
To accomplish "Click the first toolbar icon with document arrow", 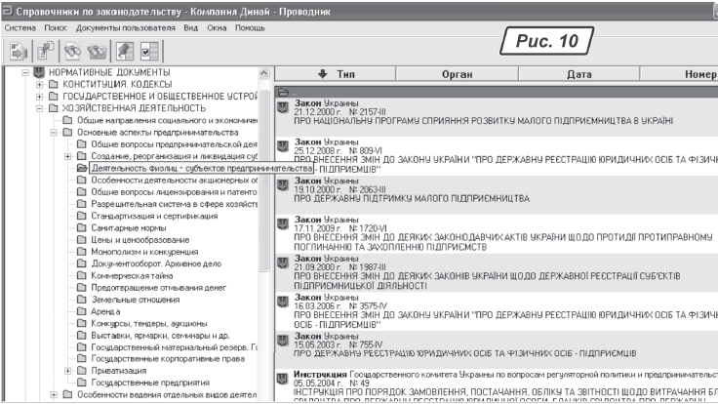I will click(x=20, y=49).
